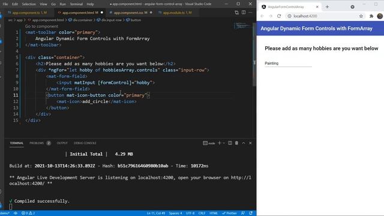
Task: Click the terminal cursor prompt
Action: click(x=11, y=207)
